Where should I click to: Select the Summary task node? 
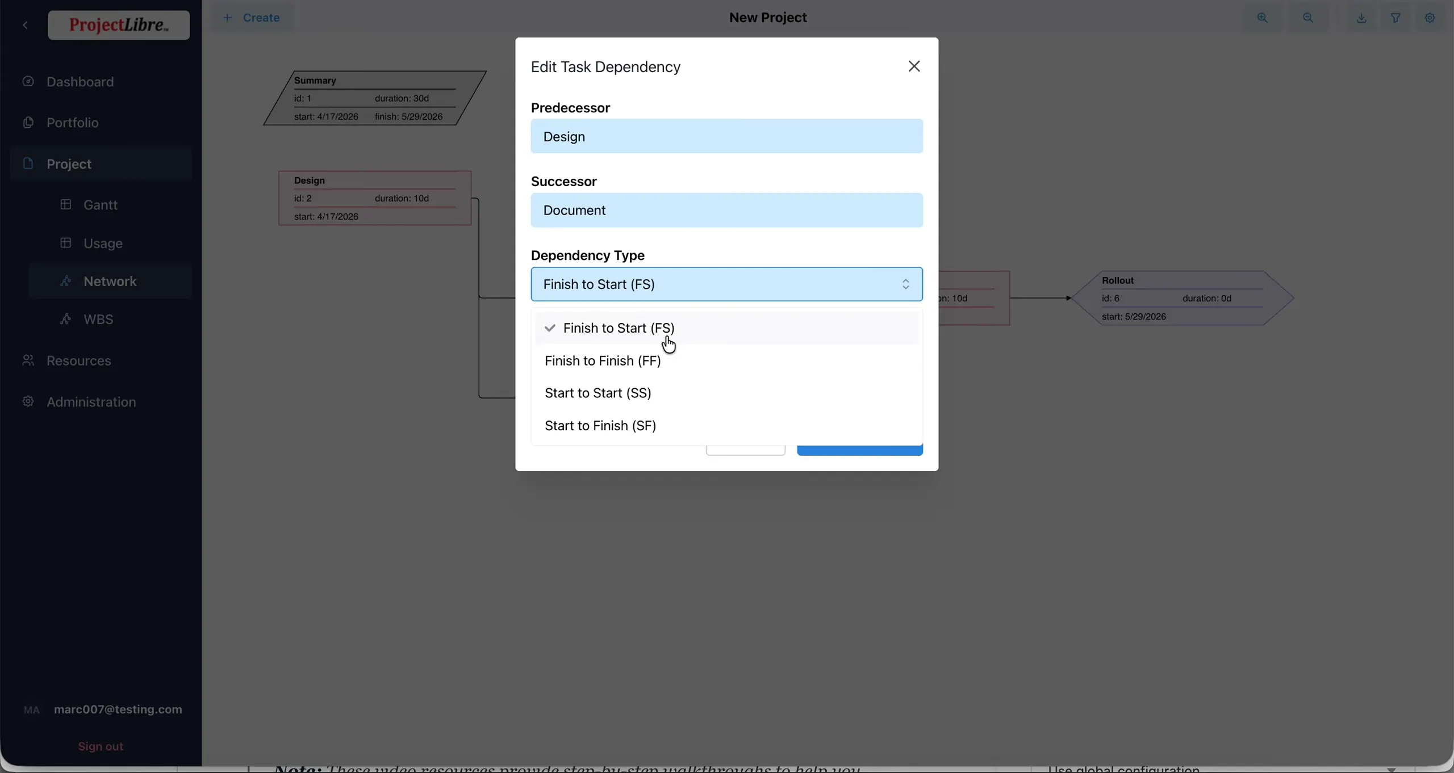click(x=375, y=98)
